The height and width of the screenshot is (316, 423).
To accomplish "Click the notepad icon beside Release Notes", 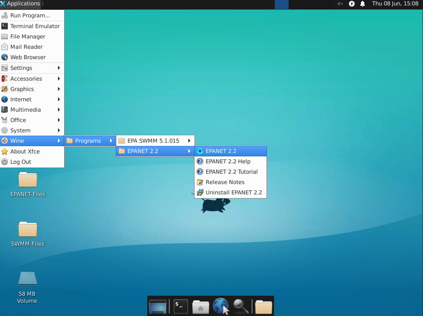I will click(200, 182).
